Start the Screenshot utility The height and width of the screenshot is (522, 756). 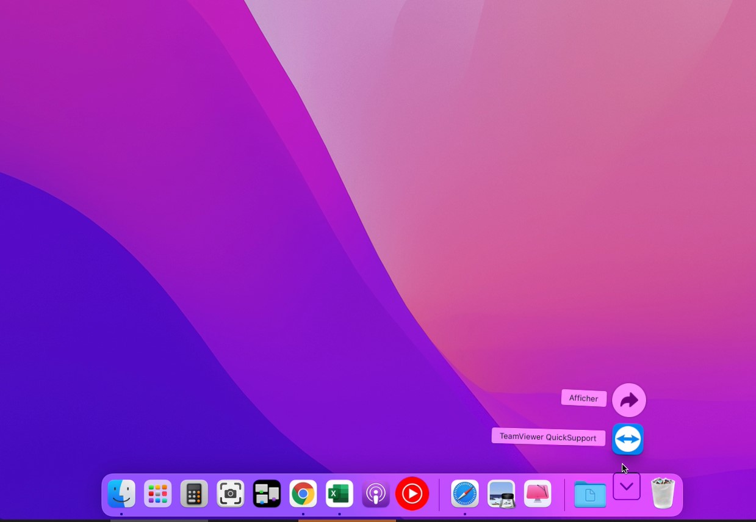tap(231, 494)
